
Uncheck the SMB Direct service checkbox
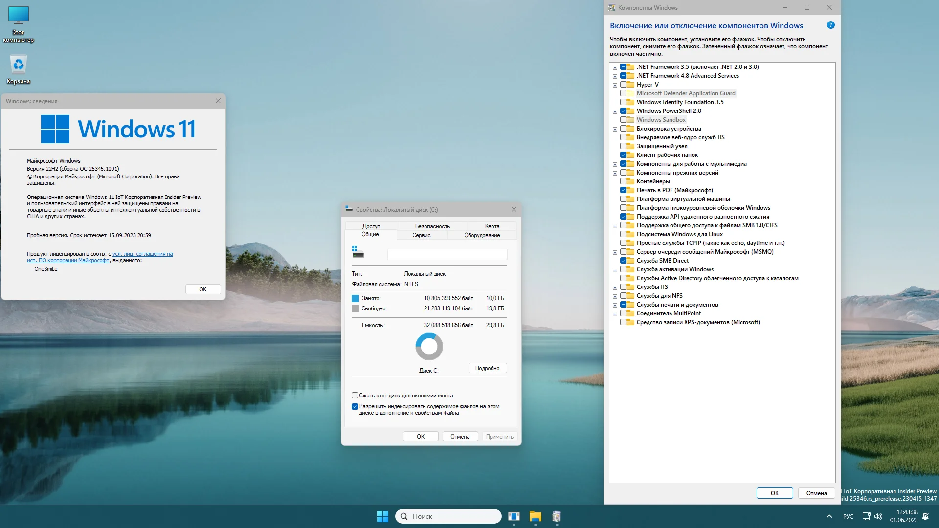click(x=624, y=261)
